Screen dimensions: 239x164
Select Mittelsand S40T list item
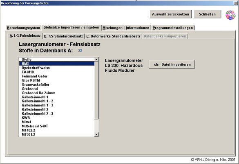[x=57, y=126]
